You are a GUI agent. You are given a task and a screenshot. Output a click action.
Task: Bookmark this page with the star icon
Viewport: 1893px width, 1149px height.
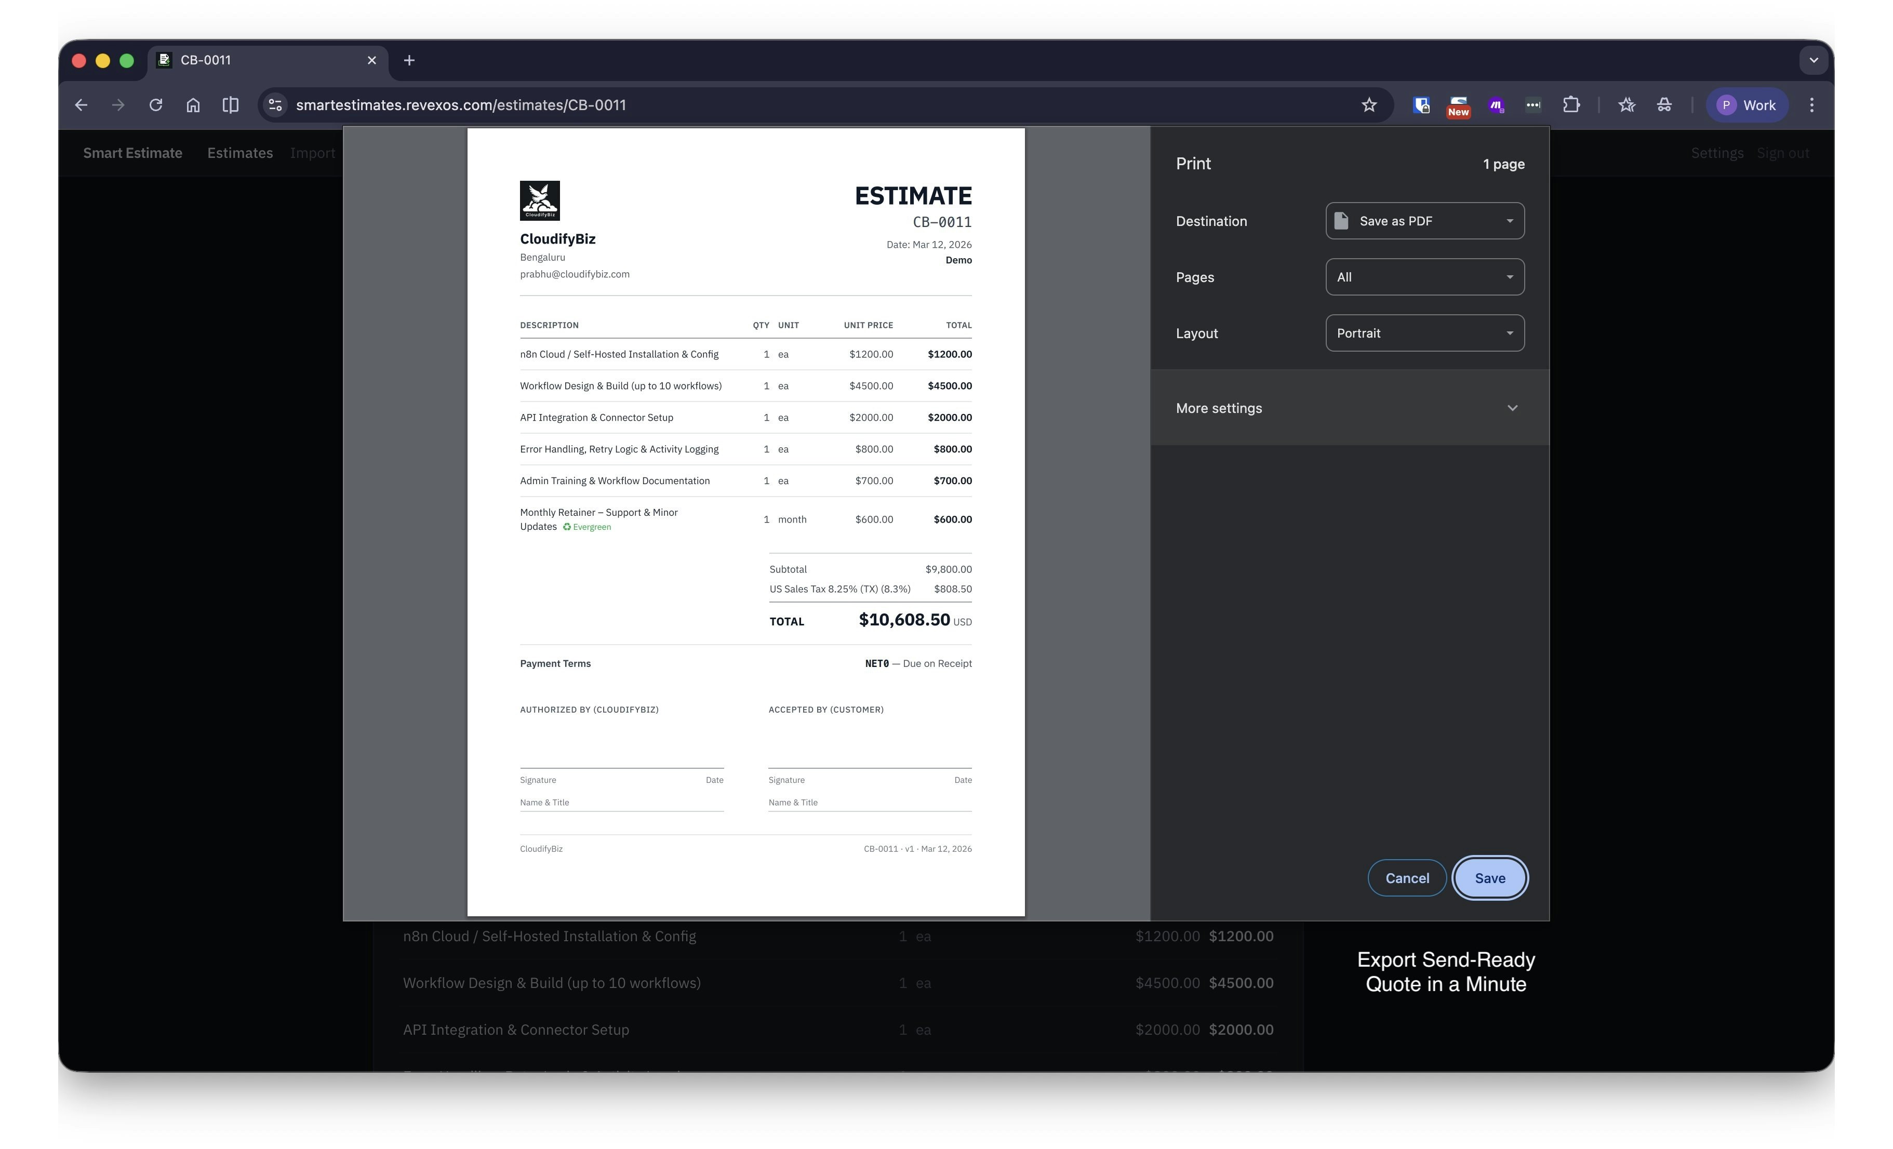[1369, 105]
